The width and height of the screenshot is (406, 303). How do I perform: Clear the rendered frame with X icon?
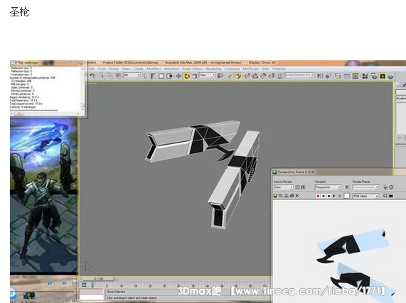click(297, 196)
